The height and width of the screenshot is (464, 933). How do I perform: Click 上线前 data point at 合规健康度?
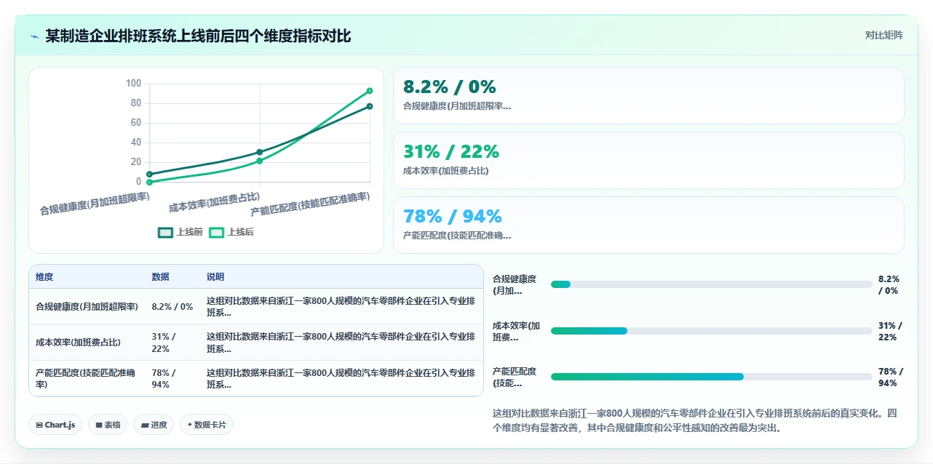click(x=149, y=175)
